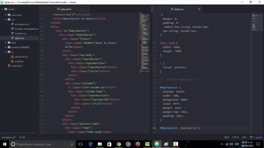Click the div class="buttons-time" line
This screenshot has width=264, height=148.
[81, 124]
